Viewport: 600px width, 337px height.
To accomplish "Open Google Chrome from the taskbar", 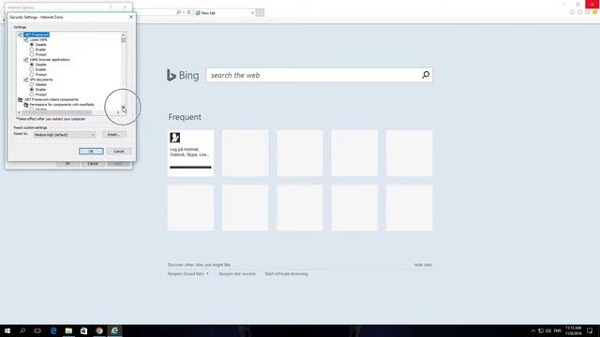I will pyautogui.click(x=99, y=330).
